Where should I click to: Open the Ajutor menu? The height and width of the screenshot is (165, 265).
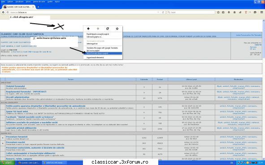[57, 1]
